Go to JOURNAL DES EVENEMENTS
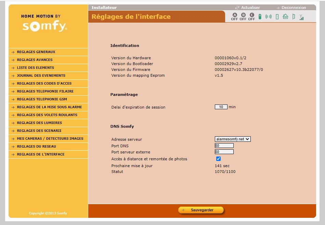The height and width of the screenshot is (225, 325). tap(41, 76)
